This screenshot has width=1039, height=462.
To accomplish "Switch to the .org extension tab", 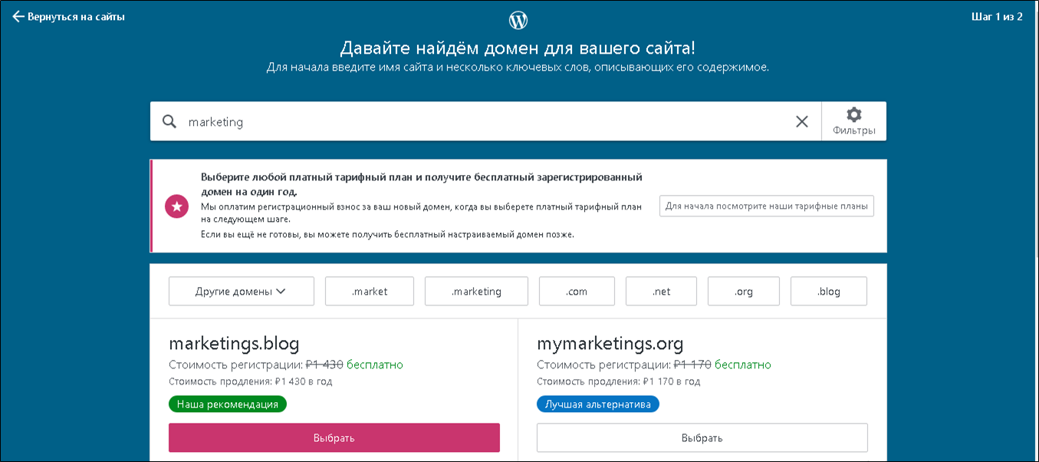I will (743, 291).
